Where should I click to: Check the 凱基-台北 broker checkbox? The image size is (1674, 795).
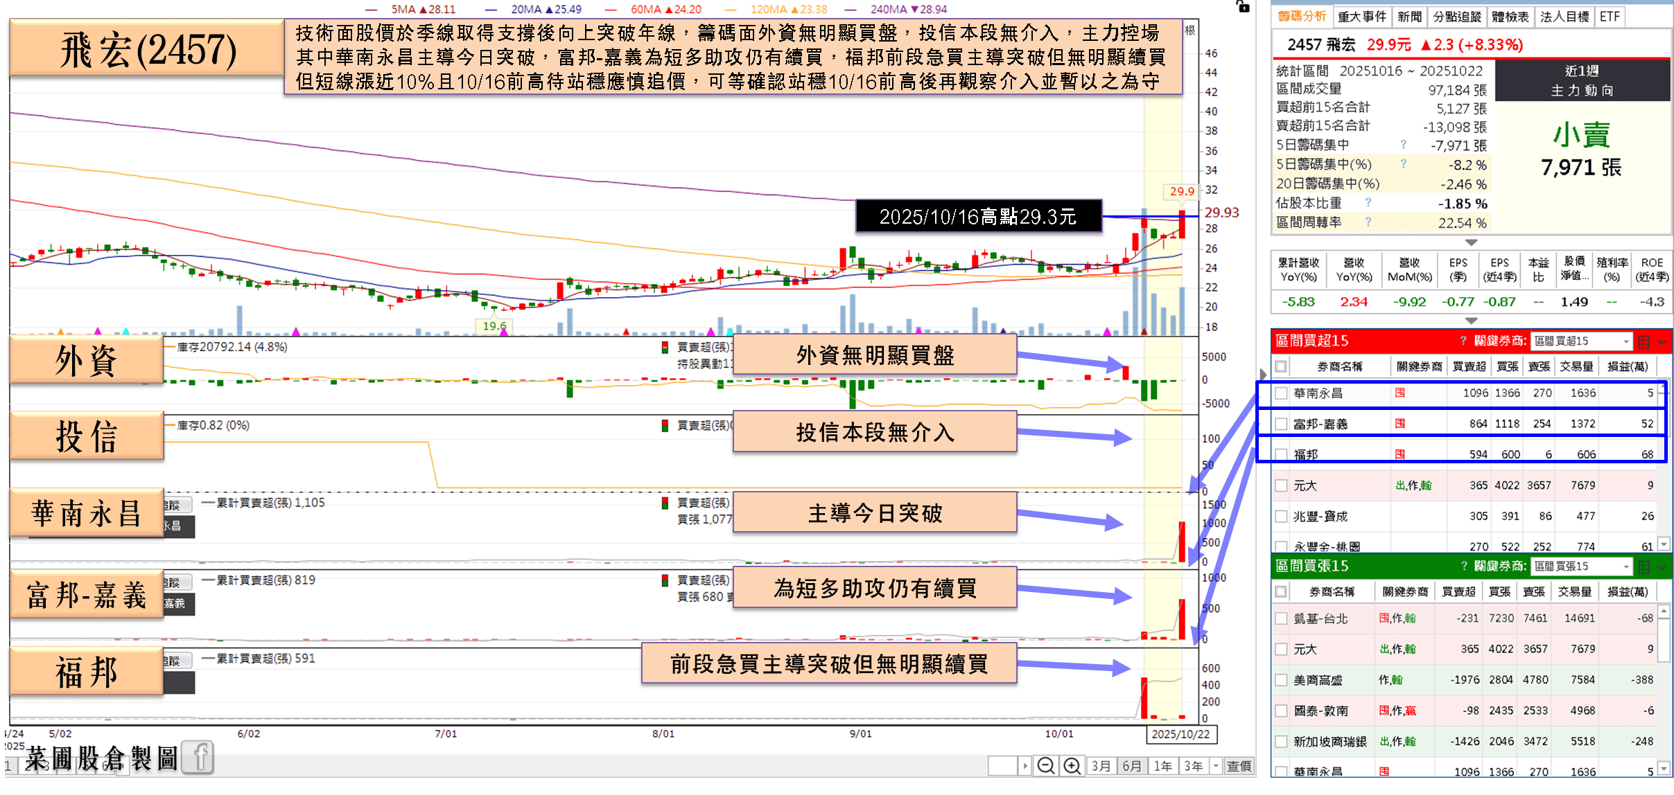(x=1281, y=618)
